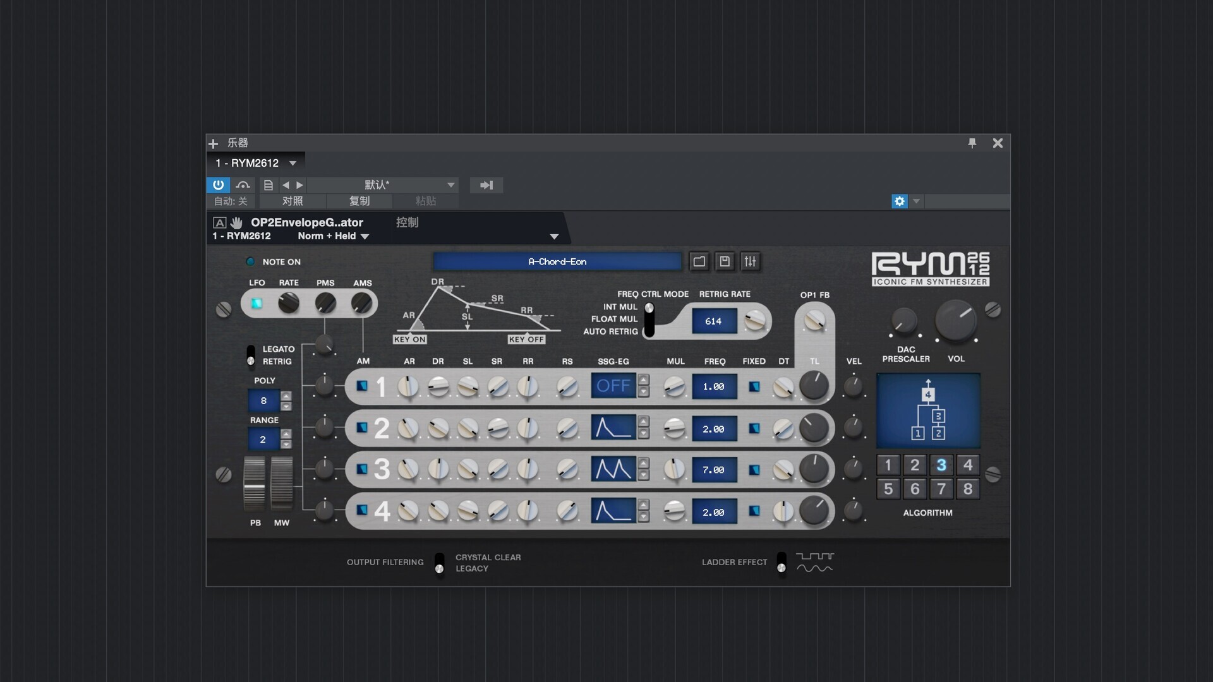Open the Norm + Held mode dropdown

tap(365, 236)
